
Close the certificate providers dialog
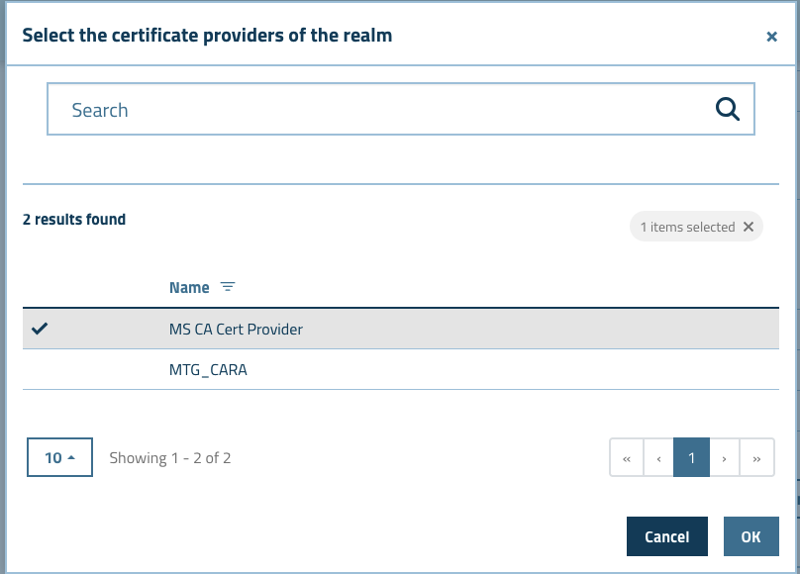click(x=771, y=37)
